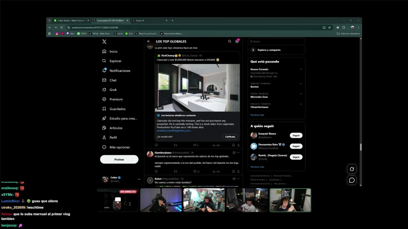Screen dimensions: 408x229
Task: Click the Postear button
Action: pos(119,159)
